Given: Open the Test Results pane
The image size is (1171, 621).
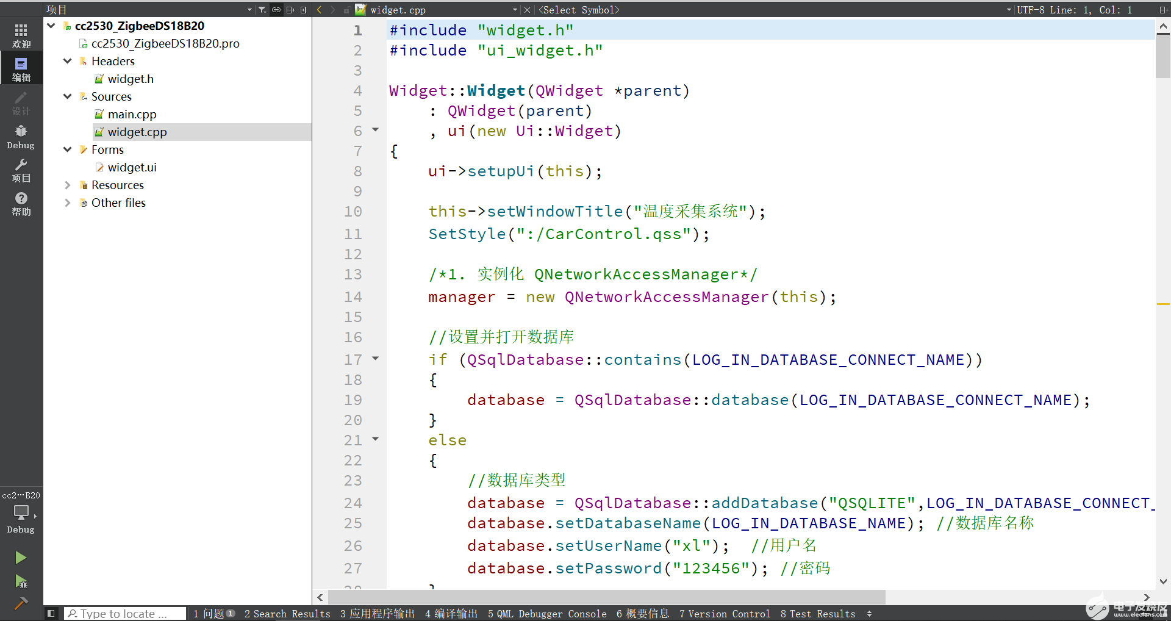Looking at the screenshot, I should [x=818, y=614].
